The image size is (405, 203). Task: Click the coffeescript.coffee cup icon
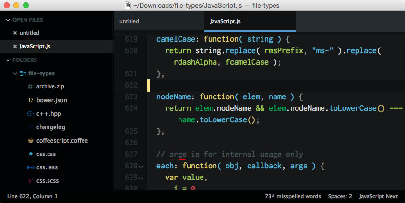(31, 141)
